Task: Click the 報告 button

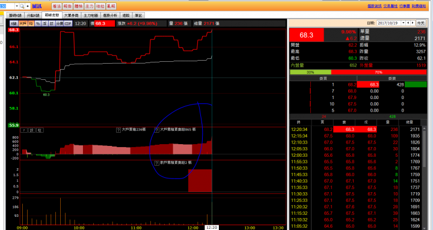Action: 67,6
